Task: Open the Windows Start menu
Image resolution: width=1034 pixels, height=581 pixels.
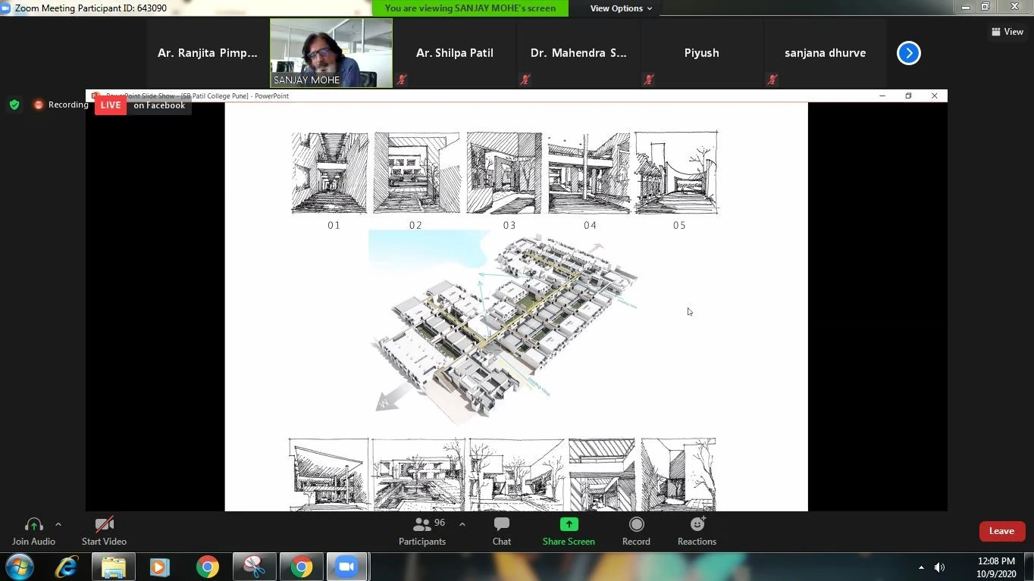Action: [19, 567]
